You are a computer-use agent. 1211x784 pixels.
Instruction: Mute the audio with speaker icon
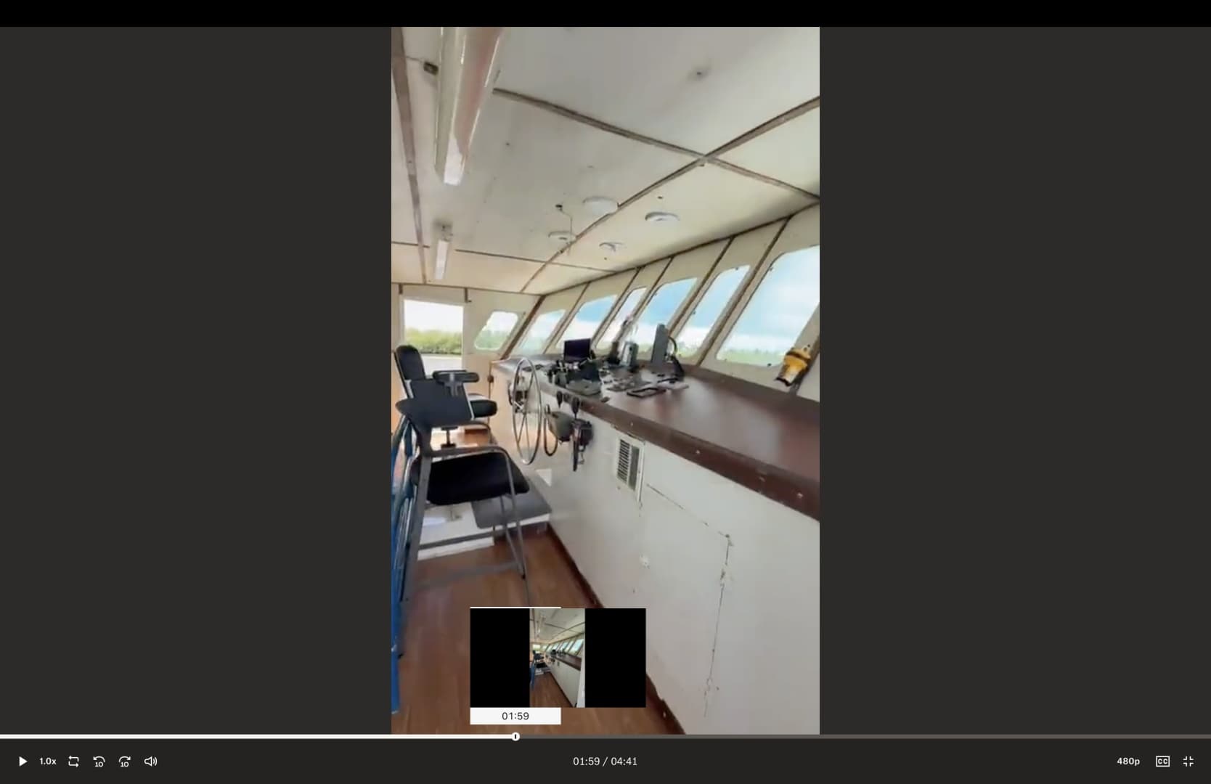150,761
